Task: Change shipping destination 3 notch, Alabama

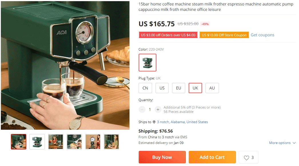Action: [x=182, y=122]
